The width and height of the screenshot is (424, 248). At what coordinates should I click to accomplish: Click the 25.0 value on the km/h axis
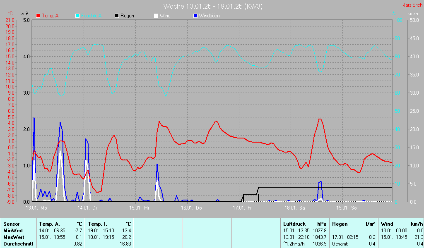[x=414, y=111]
